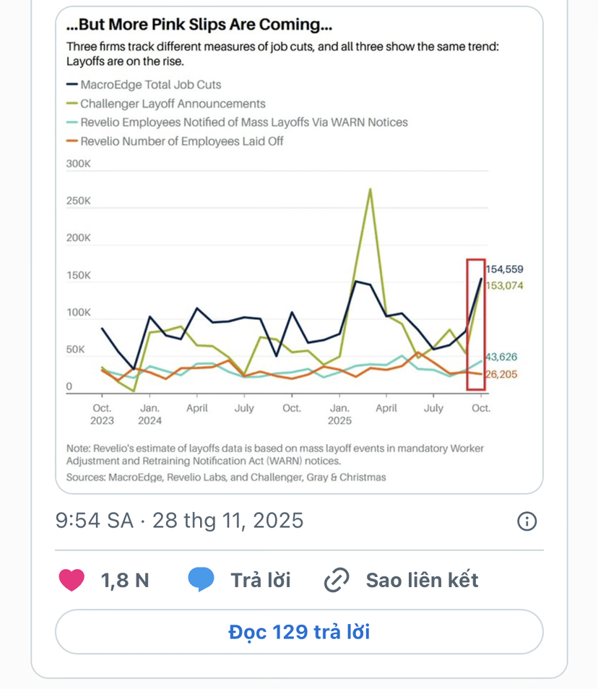
Task: Click the teal Revelio WARN legend swatch
Action: (71, 123)
